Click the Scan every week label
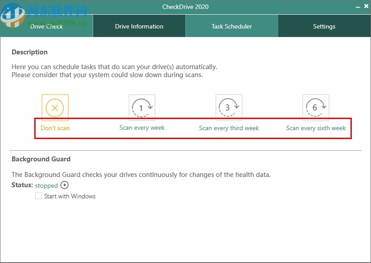Image resolution: width=371 pixels, height=263 pixels. click(x=142, y=128)
